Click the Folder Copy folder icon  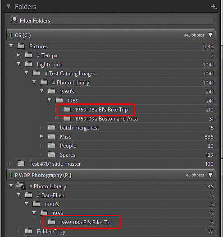28,231
